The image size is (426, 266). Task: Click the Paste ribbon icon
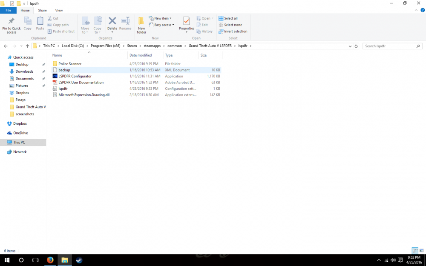(40, 21)
